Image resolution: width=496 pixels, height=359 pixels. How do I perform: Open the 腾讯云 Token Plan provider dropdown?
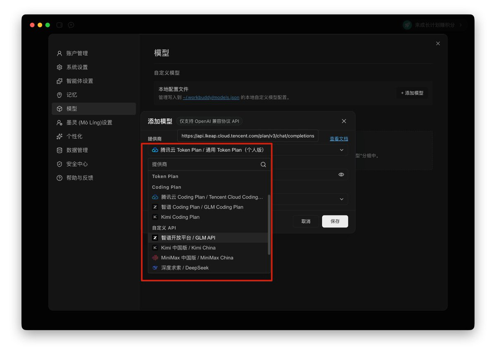point(248,150)
